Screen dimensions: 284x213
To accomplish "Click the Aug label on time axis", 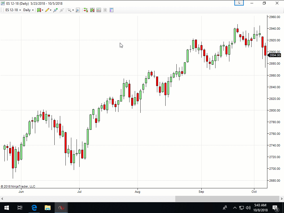I will point(138,192).
